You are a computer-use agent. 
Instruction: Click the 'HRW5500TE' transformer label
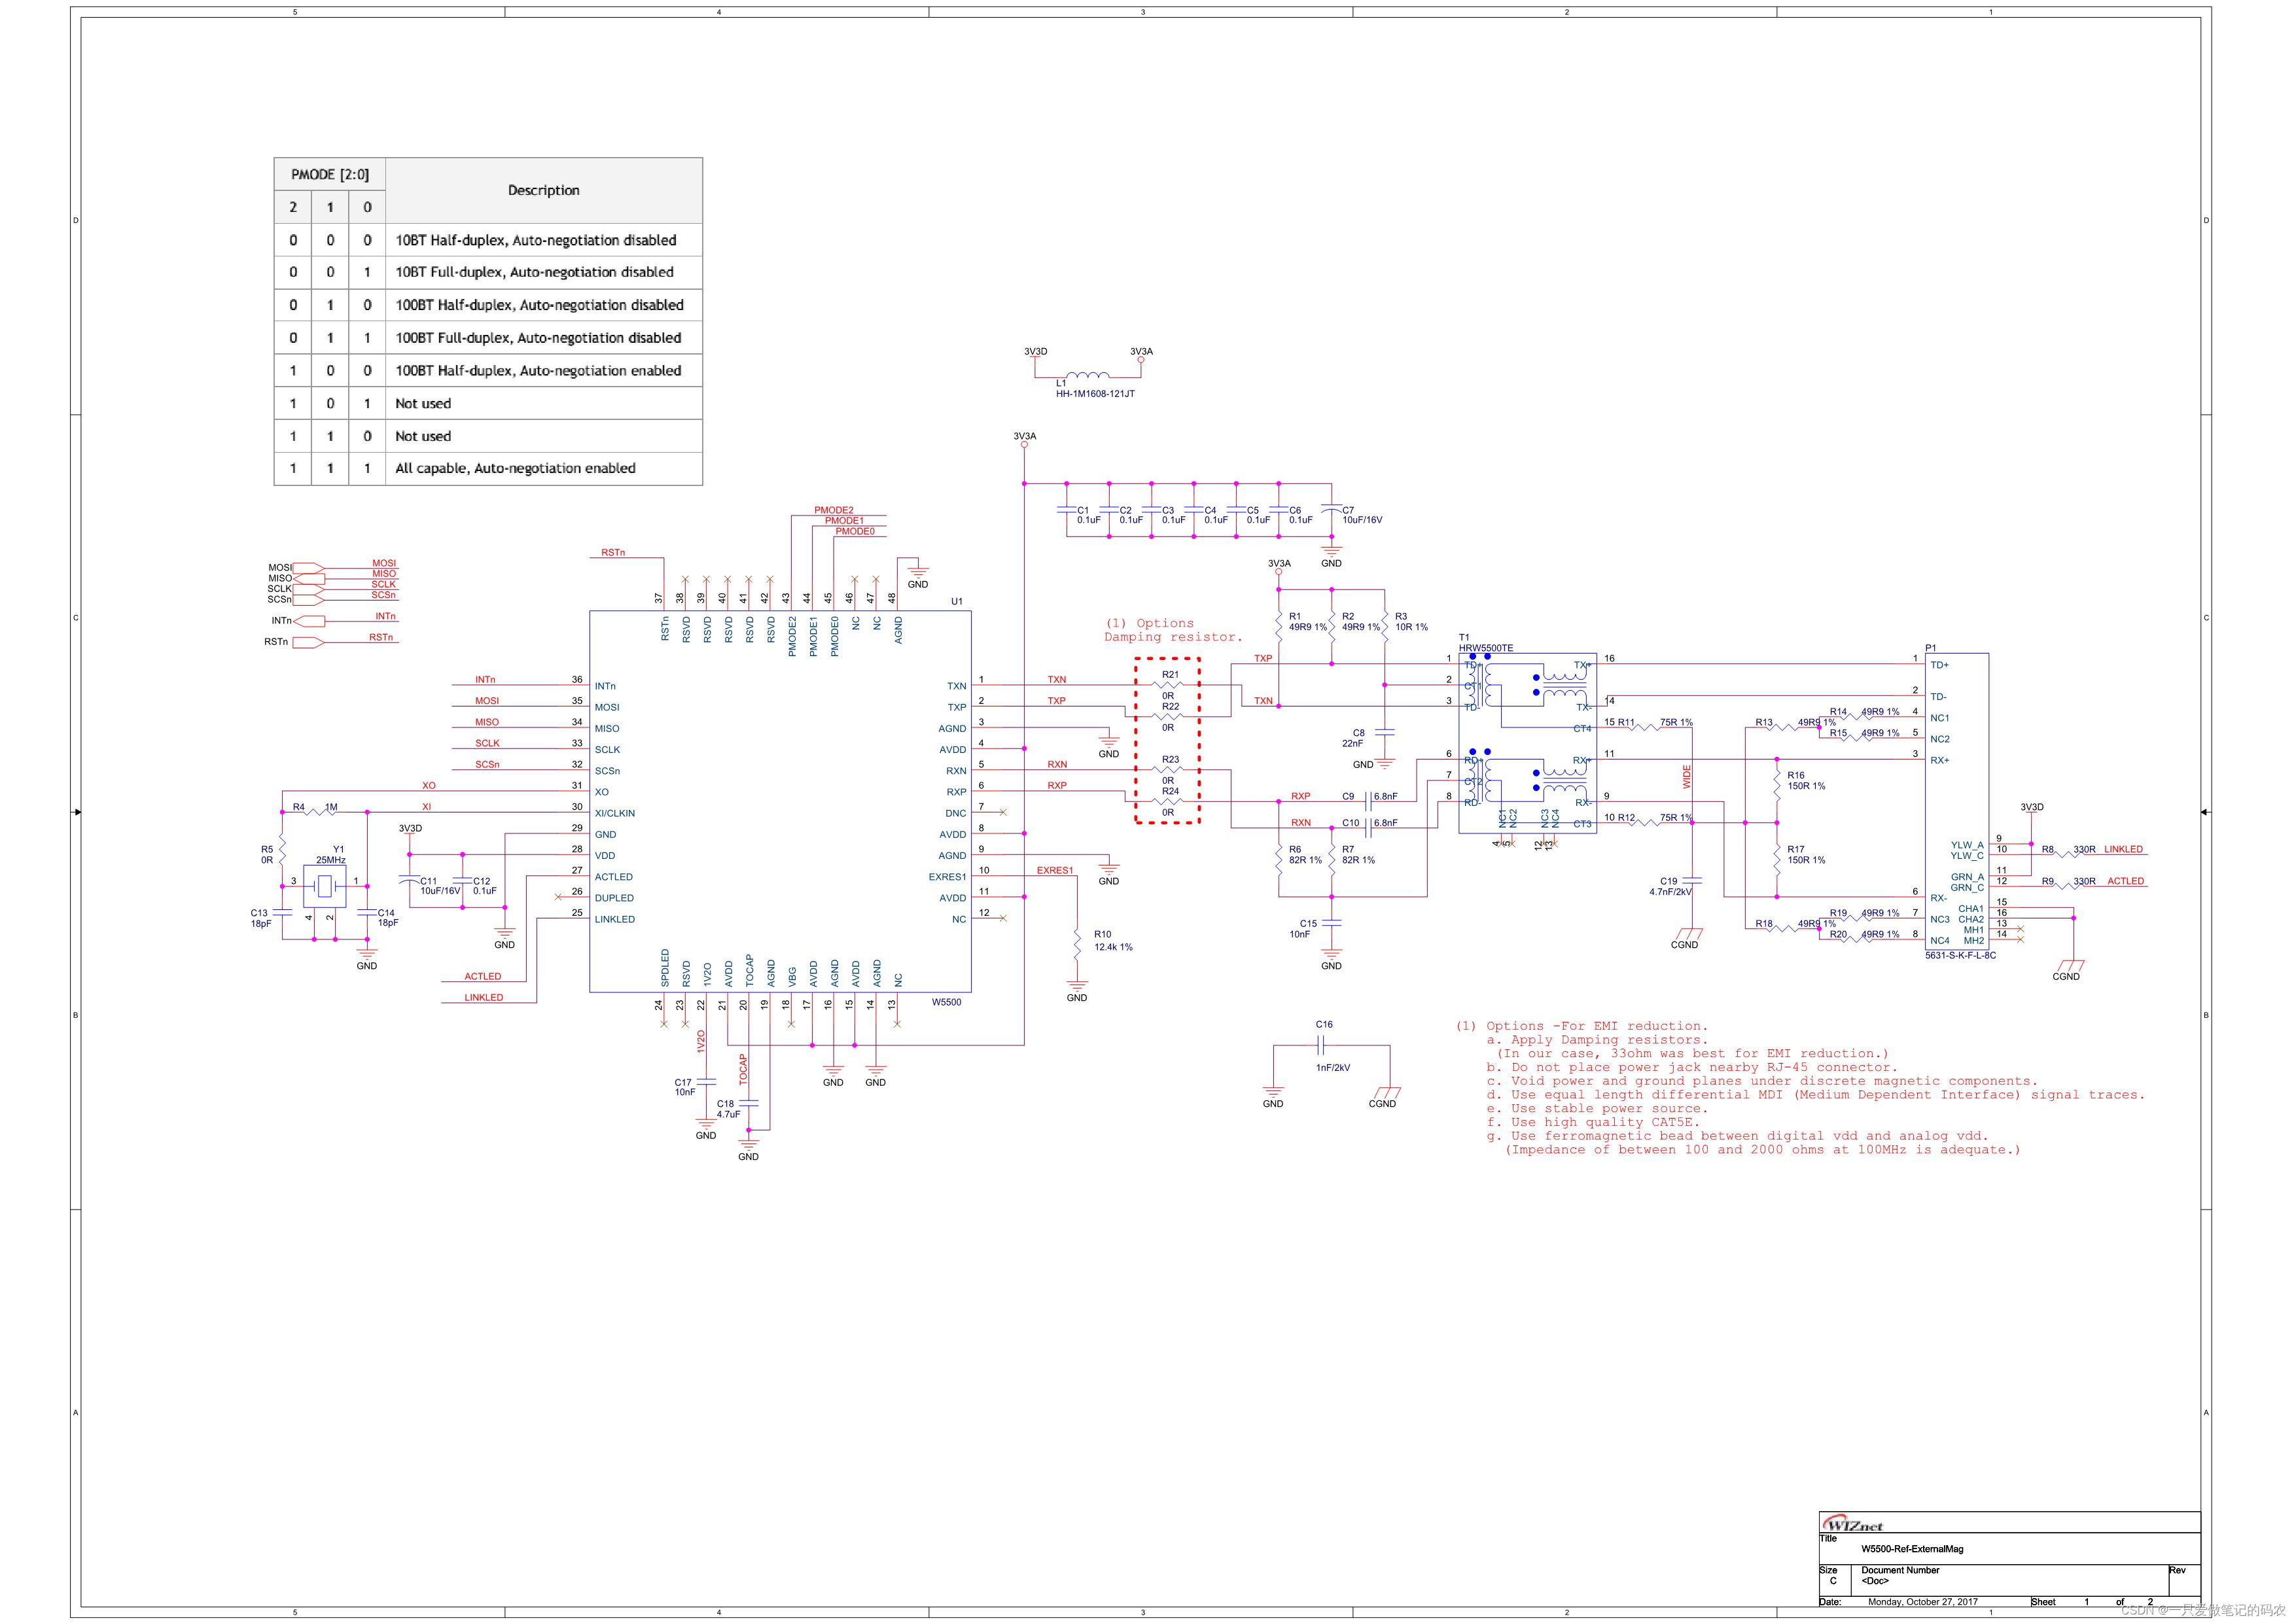point(1486,648)
